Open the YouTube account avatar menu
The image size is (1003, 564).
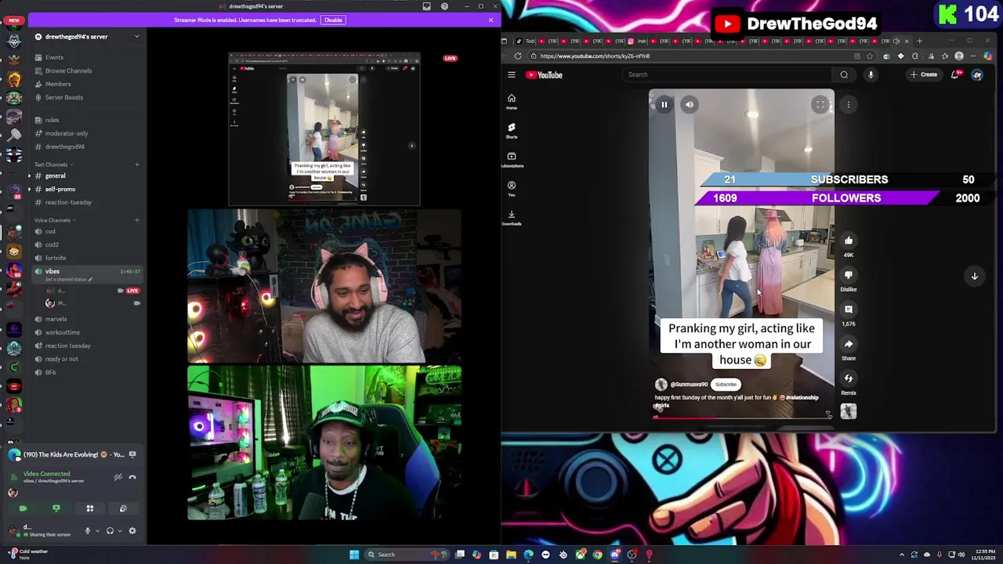pos(977,74)
